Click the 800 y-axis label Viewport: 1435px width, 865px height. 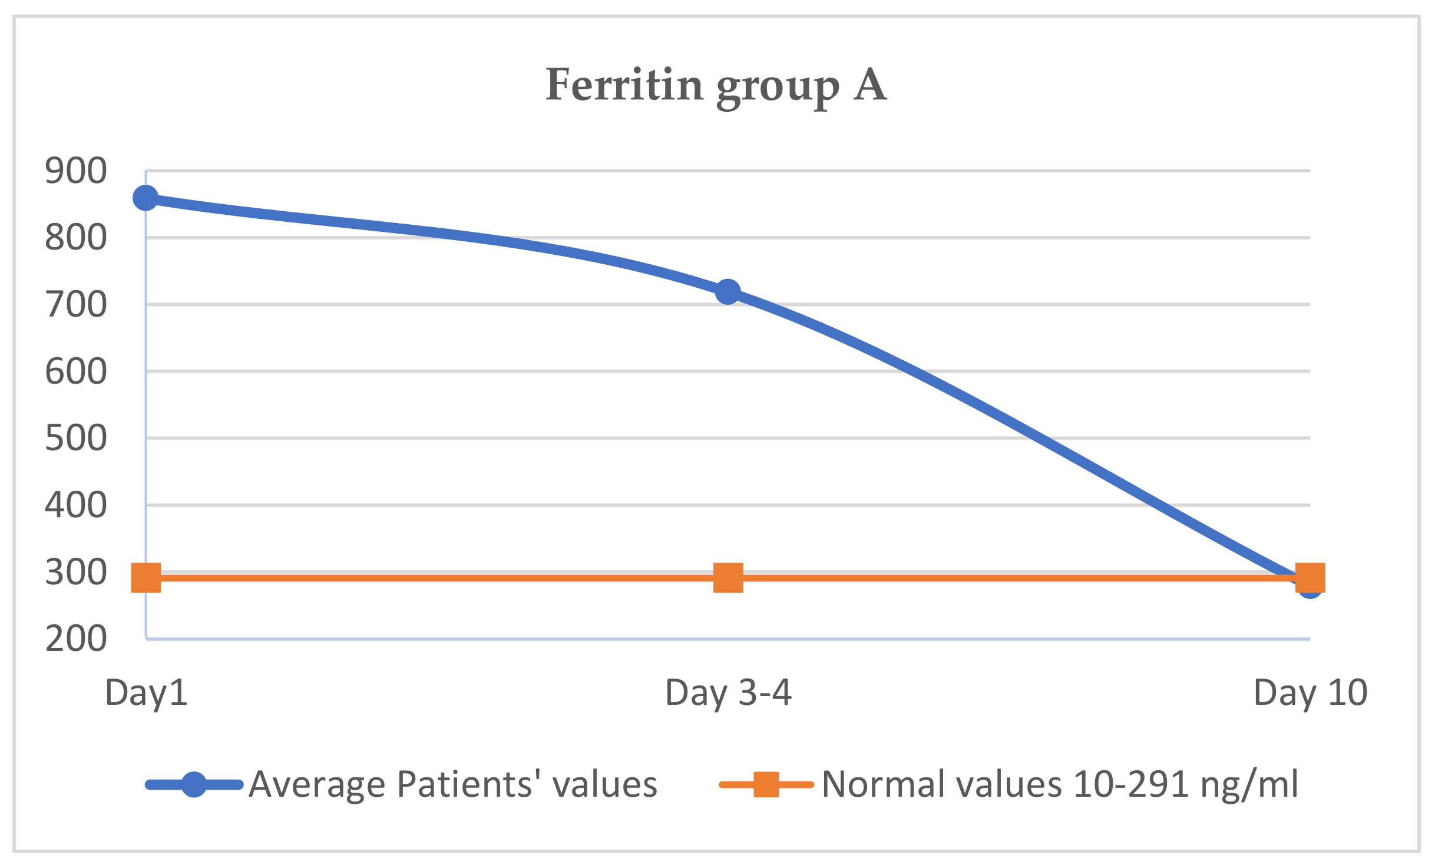click(76, 238)
